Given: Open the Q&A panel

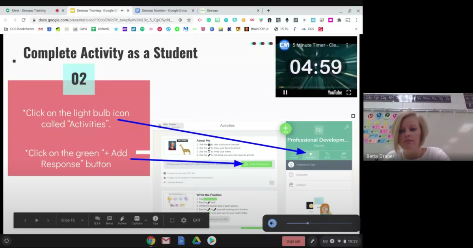Looking at the screenshot, I should (x=97, y=220).
